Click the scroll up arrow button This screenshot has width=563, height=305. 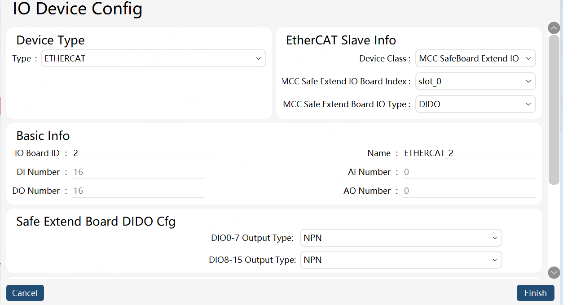(x=554, y=28)
